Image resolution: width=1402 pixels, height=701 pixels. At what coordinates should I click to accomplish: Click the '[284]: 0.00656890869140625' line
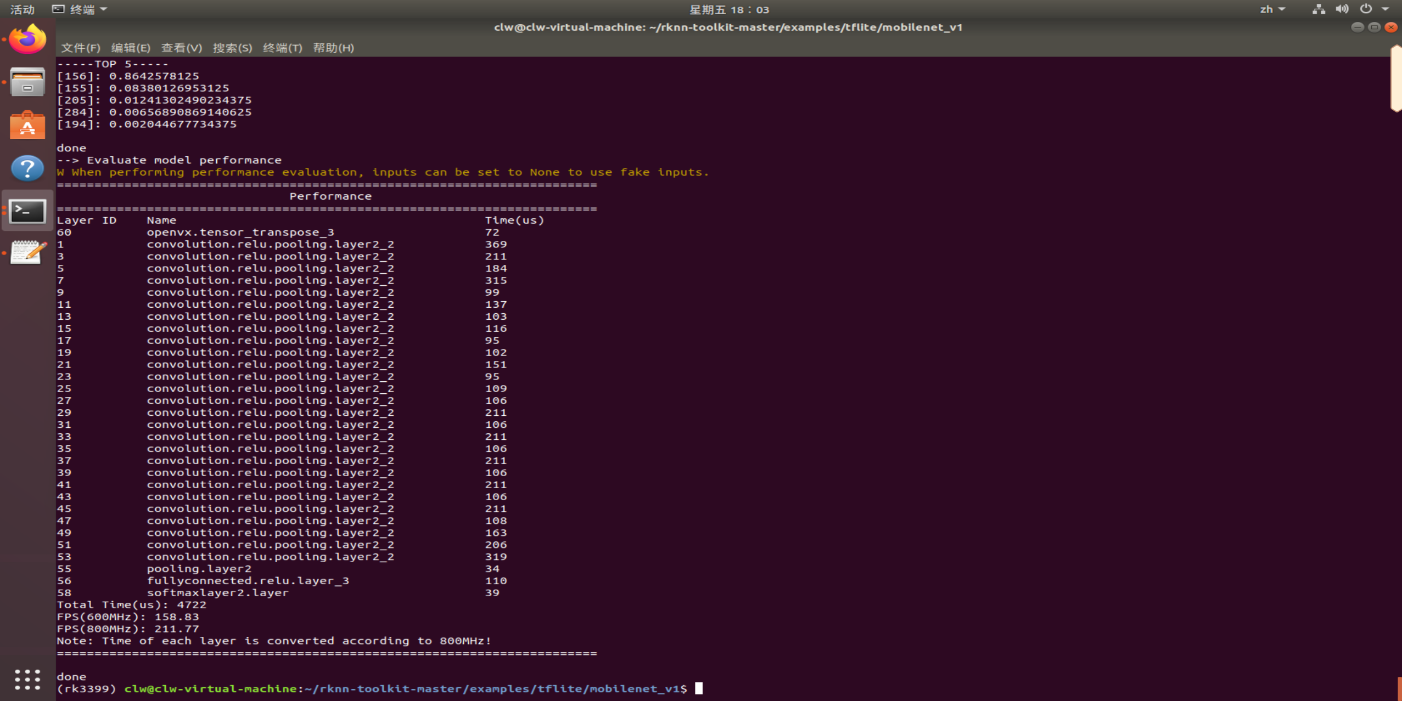tap(154, 112)
